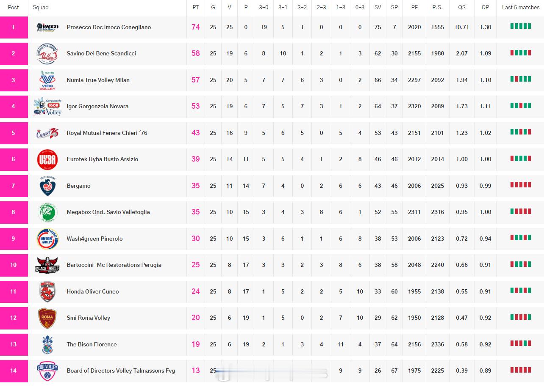Open Prosecco Doc Imoco Conegliano team page
Screen dimensions: 544x387
pyautogui.click(x=108, y=27)
